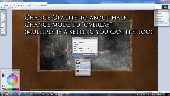170x96 pixels.
Task: Select the Paintbrush tool
Action: pyautogui.click(x=2, y=23)
